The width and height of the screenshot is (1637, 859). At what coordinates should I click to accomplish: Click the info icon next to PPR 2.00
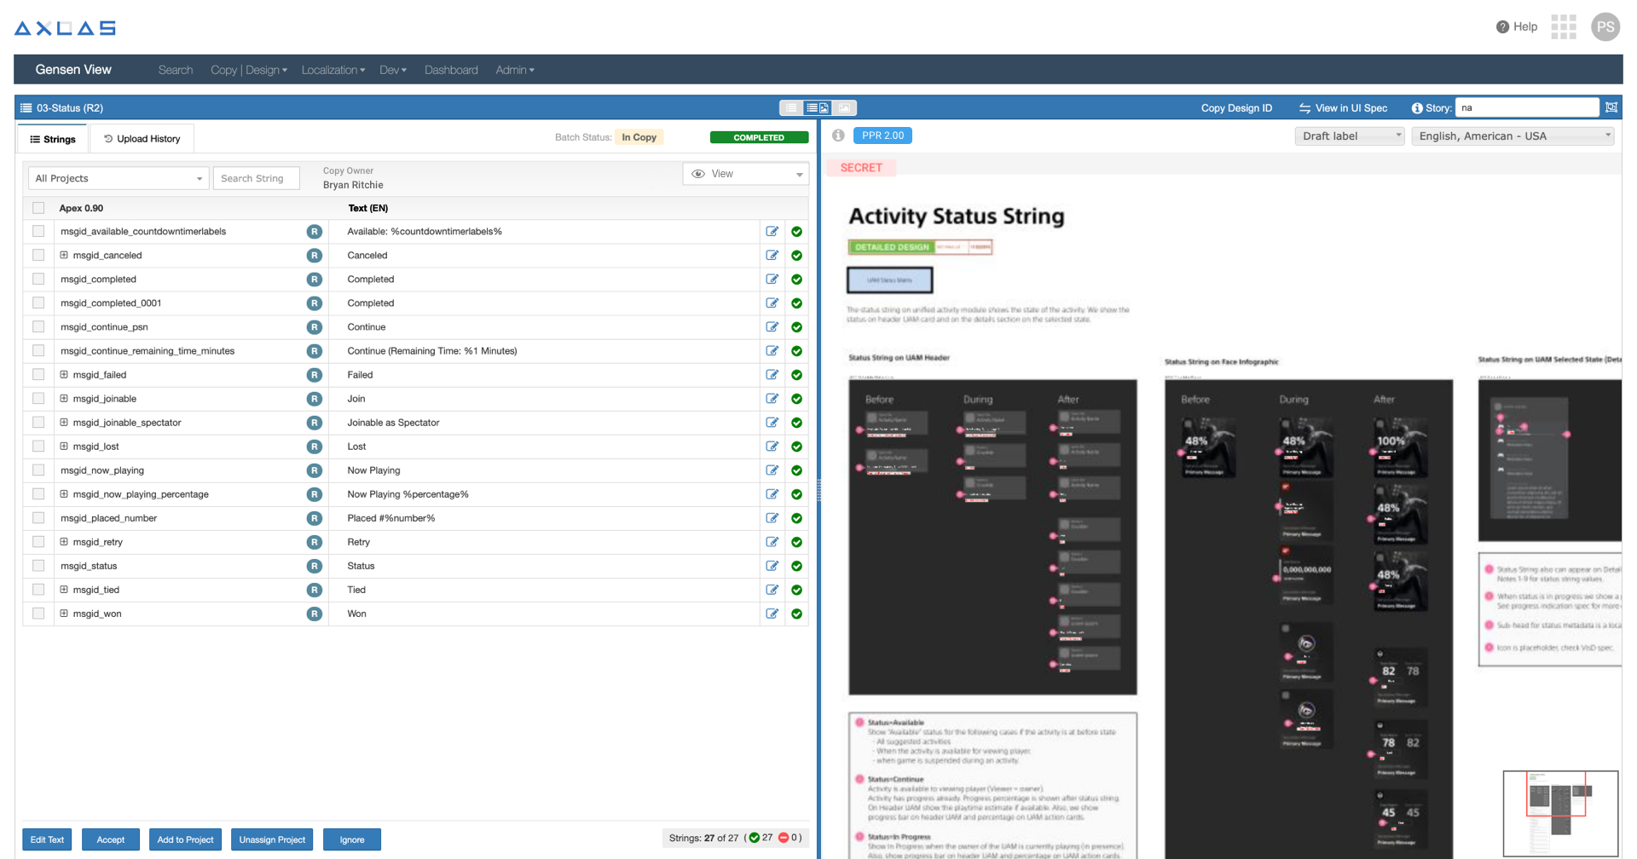(x=838, y=135)
